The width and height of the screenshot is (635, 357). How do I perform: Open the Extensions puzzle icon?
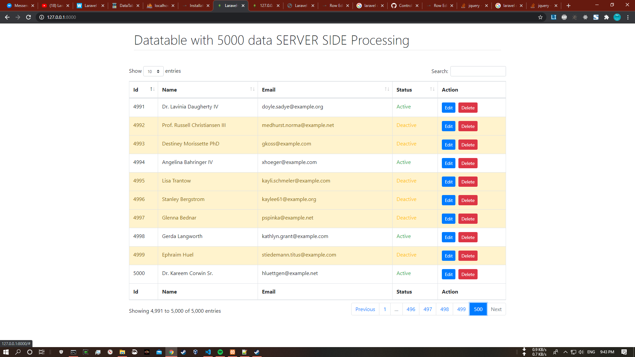pos(606,17)
